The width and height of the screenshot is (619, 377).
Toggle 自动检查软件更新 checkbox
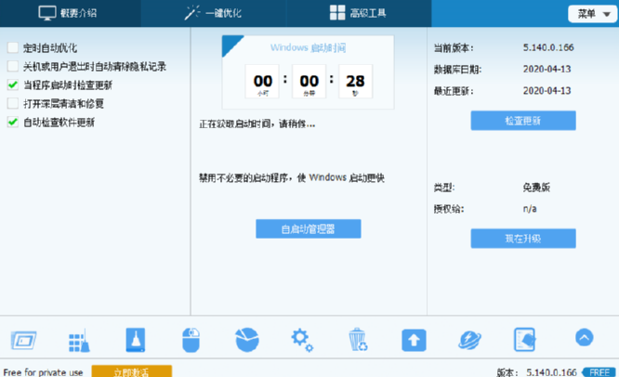pyautogui.click(x=13, y=123)
